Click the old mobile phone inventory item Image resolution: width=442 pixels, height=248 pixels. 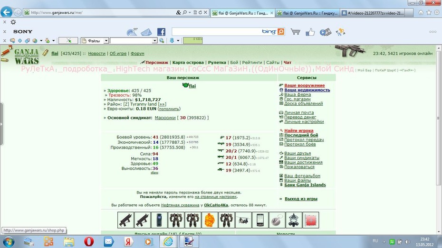point(159,220)
